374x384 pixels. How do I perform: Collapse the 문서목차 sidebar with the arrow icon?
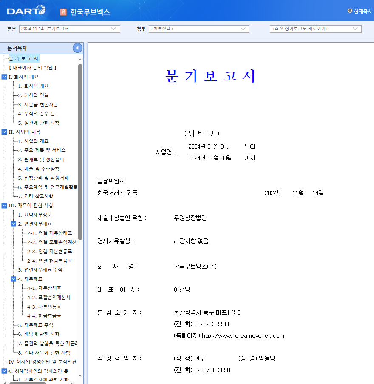(x=77, y=48)
